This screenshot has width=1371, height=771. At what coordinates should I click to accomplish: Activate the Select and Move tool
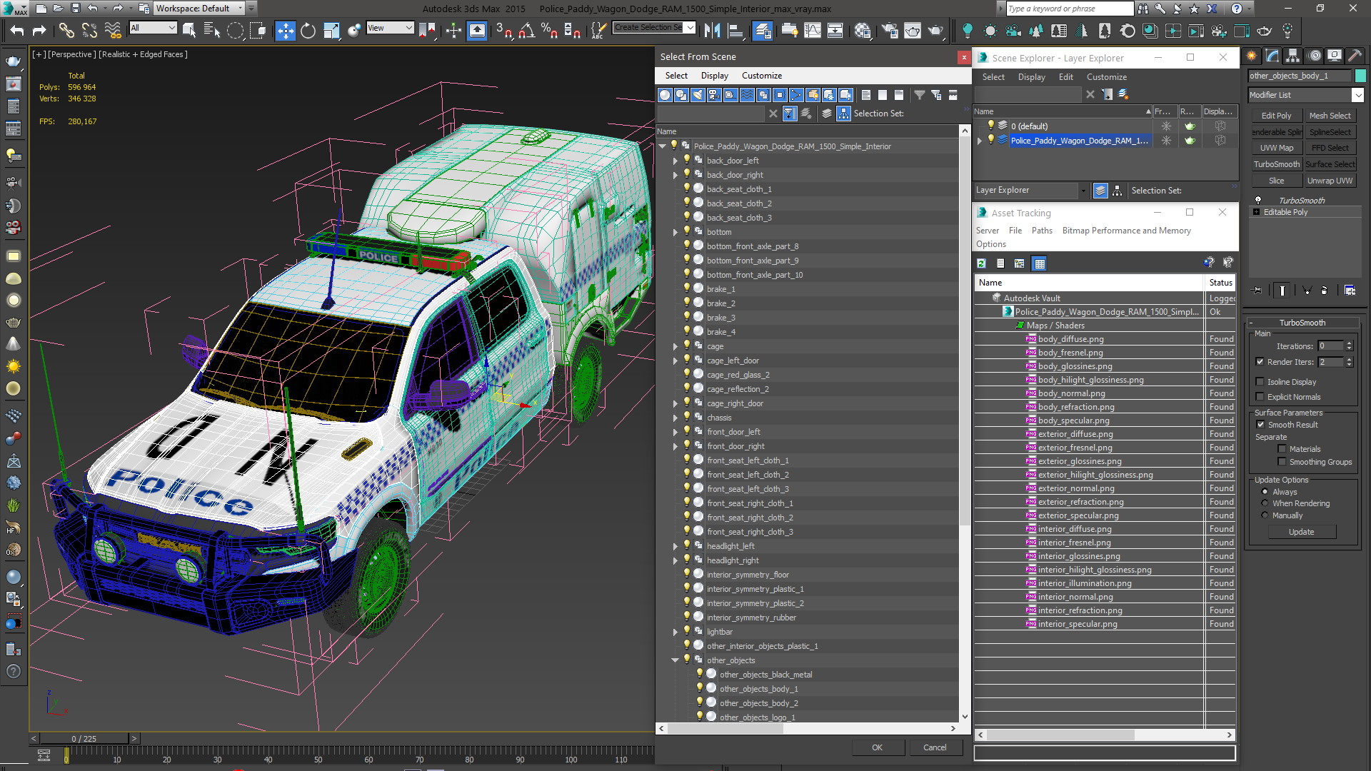pos(285,30)
